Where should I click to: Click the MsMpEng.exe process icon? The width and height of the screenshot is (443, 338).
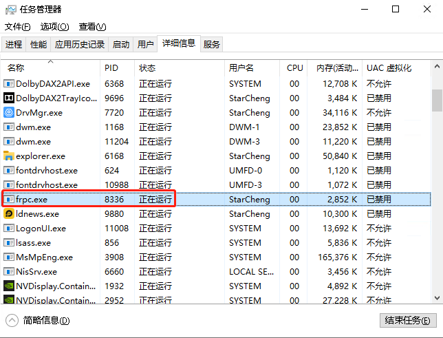tap(9, 257)
